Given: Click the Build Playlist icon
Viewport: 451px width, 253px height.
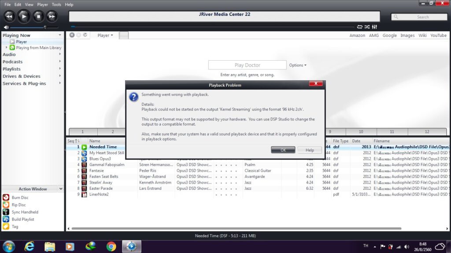Looking at the screenshot, I should click(6, 219).
